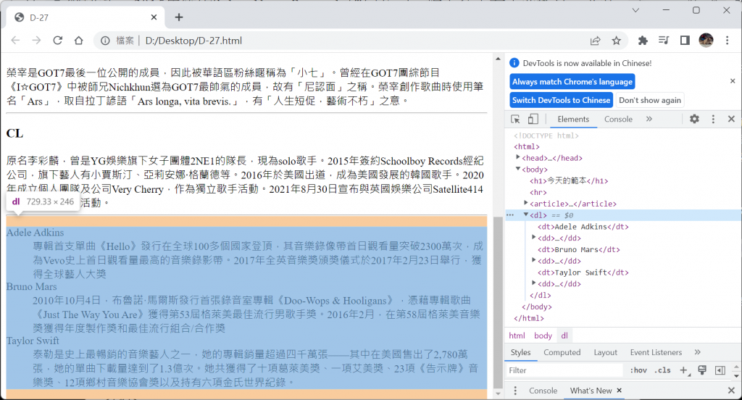The image size is (742, 400).
Task: Switch to drawer Console tab
Action: point(543,391)
